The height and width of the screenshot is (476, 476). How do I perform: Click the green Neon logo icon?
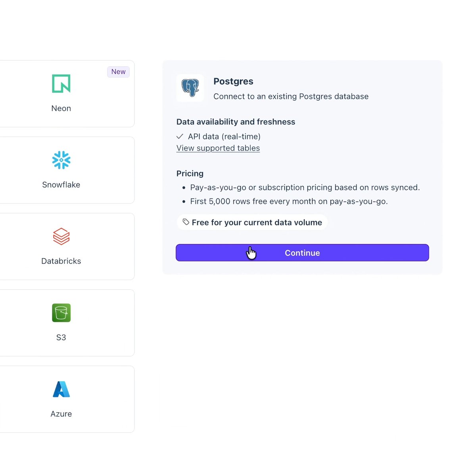(61, 84)
